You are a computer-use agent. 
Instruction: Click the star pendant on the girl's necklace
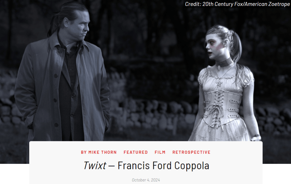tap(219, 84)
